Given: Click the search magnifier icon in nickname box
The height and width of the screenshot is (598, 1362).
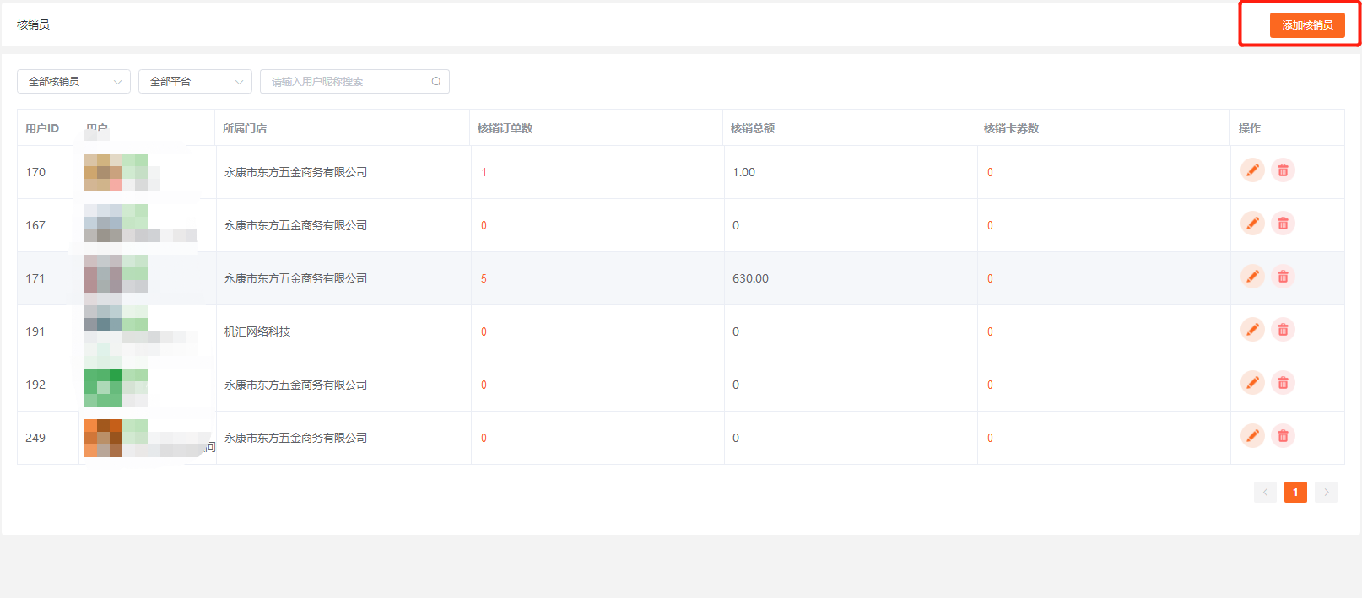Looking at the screenshot, I should coord(436,82).
